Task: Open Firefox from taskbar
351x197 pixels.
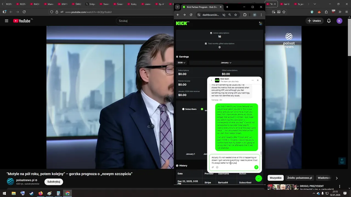Action: pyautogui.click(x=41, y=193)
